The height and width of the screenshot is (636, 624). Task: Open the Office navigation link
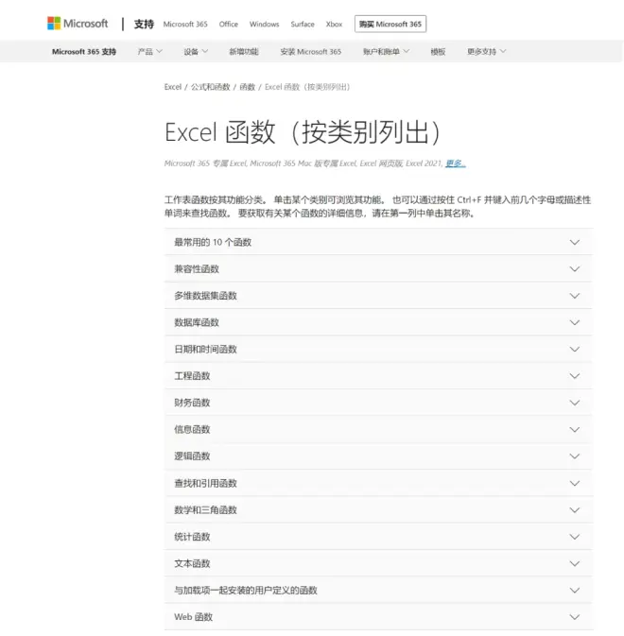[229, 24]
